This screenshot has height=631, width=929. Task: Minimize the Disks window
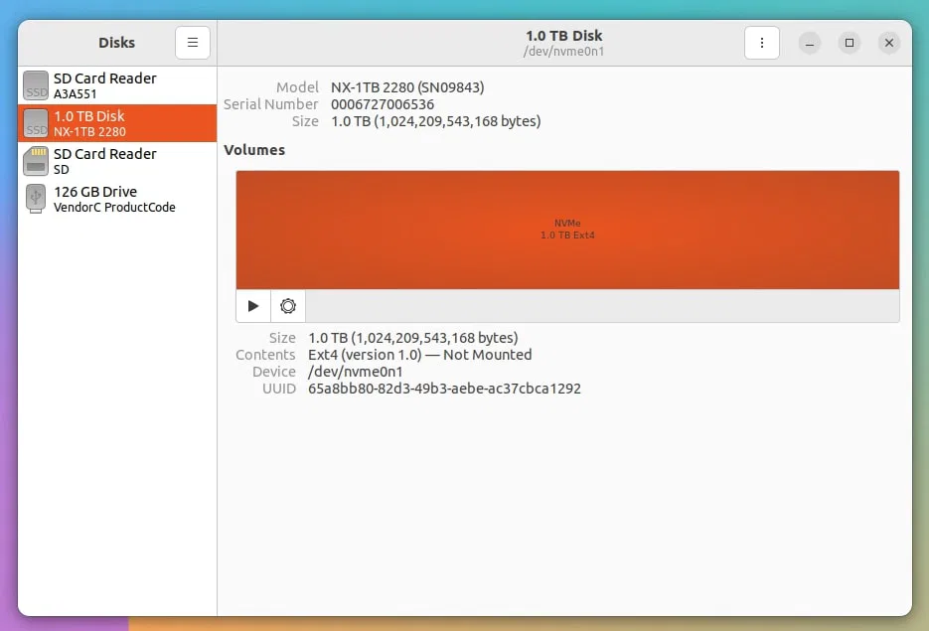tap(811, 43)
